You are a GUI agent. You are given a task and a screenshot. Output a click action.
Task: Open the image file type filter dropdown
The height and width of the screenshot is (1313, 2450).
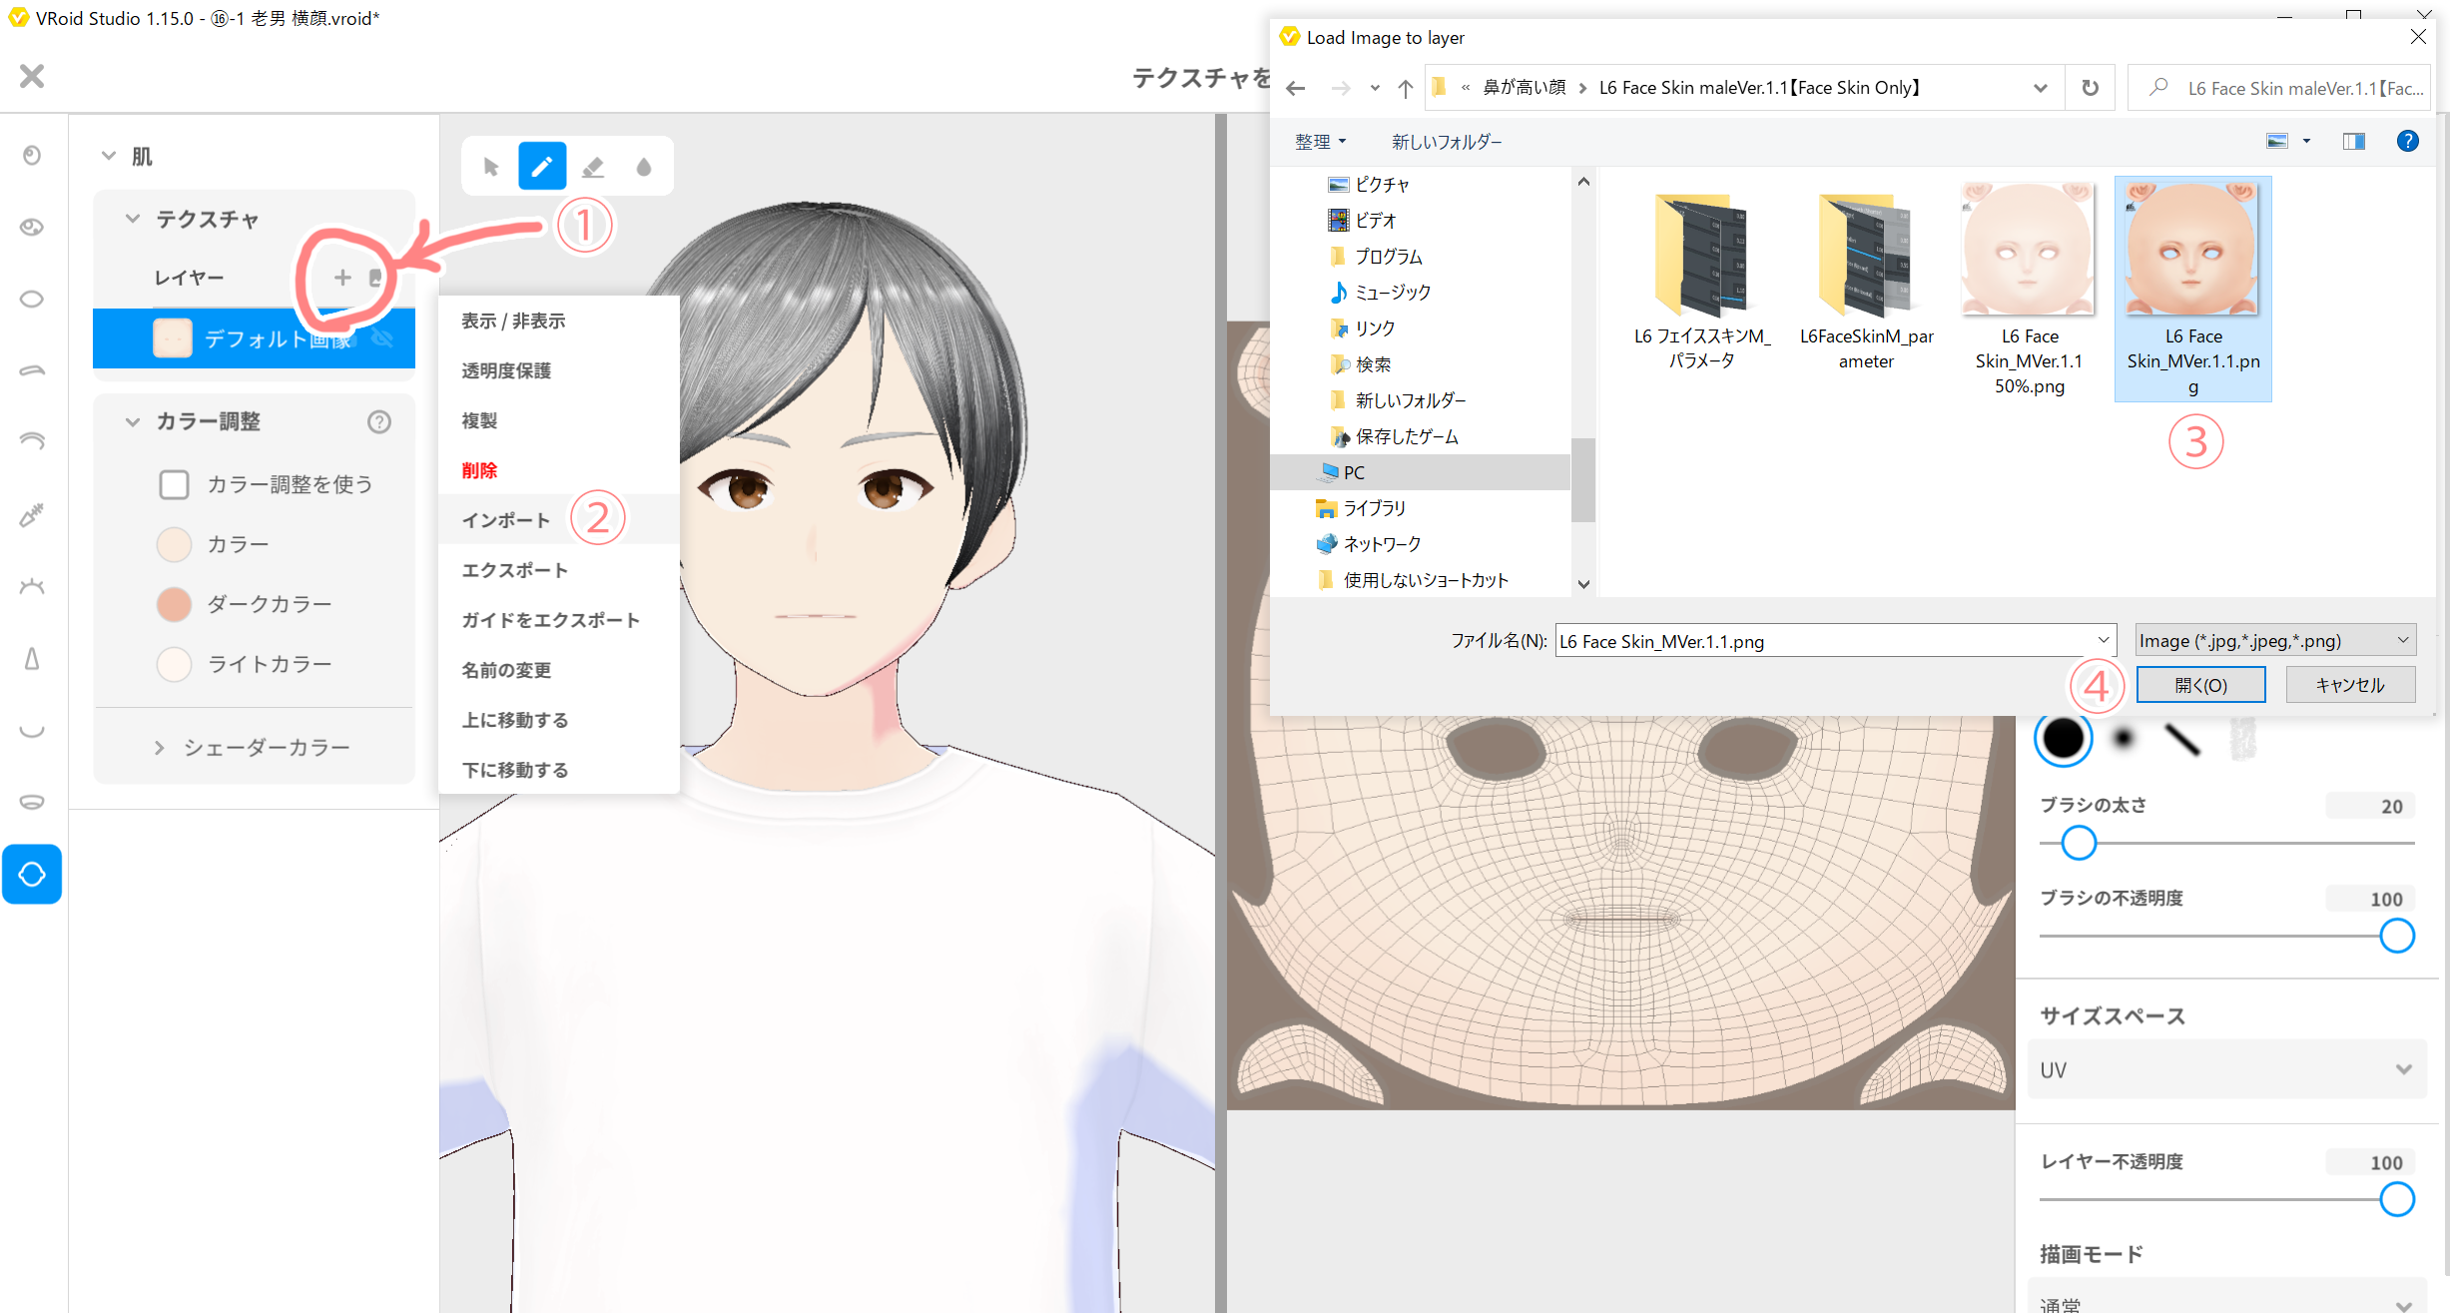[2274, 641]
